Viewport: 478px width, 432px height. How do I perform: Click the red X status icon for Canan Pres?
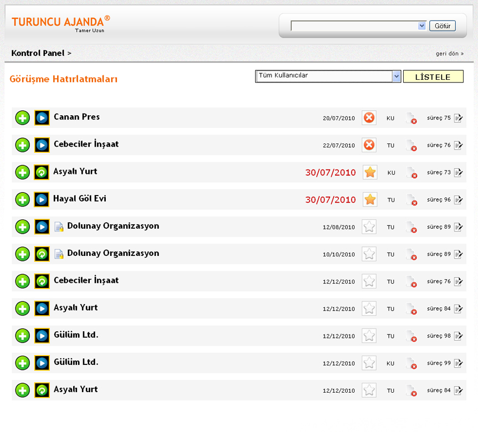[x=369, y=118]
